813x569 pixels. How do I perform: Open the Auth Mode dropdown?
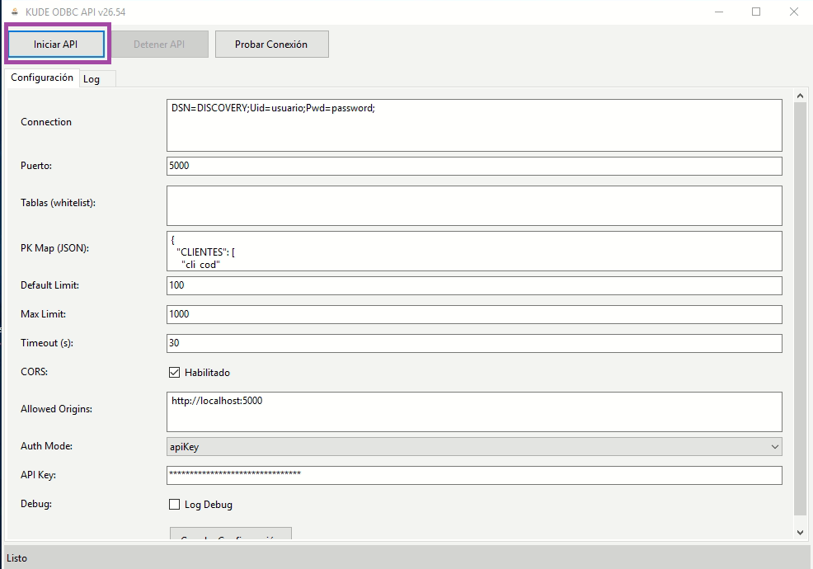point(474,447)
